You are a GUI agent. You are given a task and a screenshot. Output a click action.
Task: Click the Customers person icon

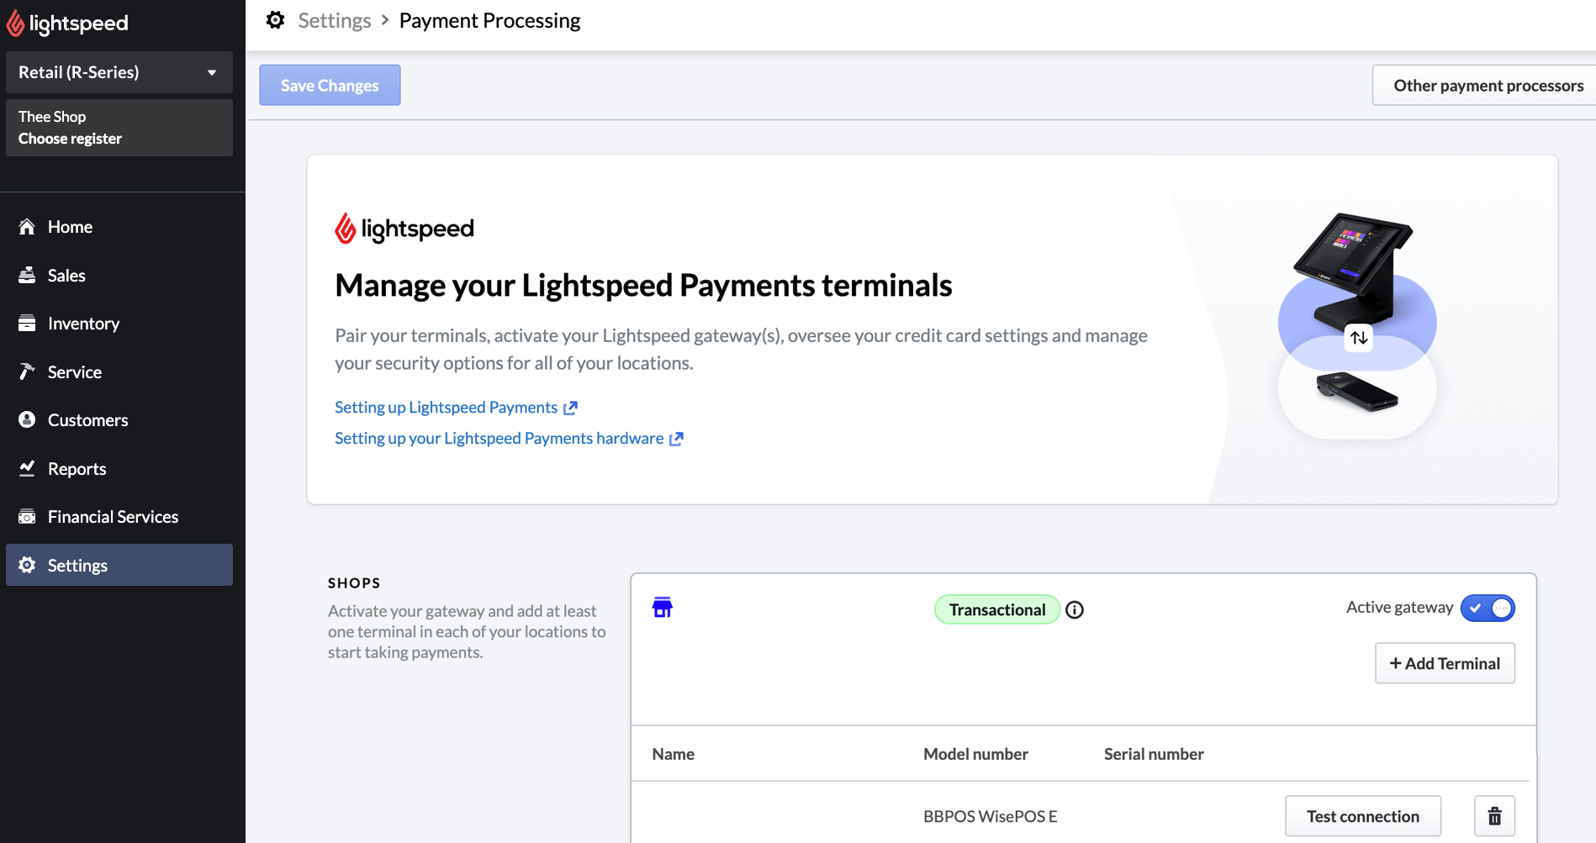coord(27,419)
